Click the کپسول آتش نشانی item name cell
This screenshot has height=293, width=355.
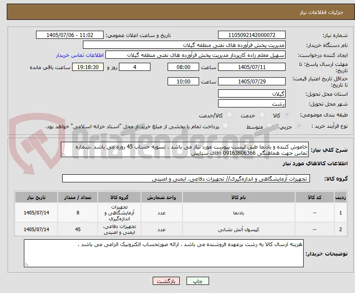point(239,229)
